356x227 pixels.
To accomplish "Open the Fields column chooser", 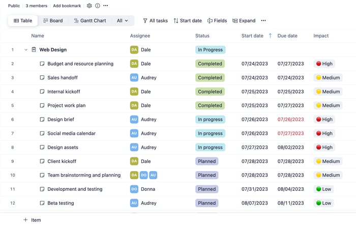I will point(217,21).
